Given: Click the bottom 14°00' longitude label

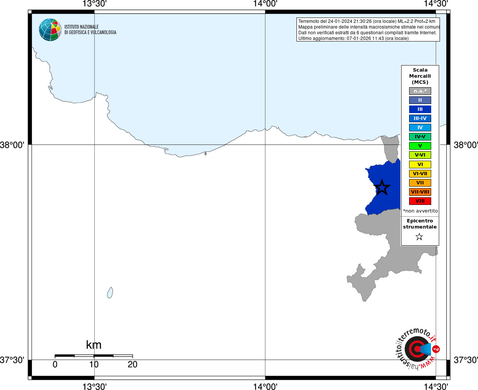Looking at the screenshot, I should (x=265, y=386).
